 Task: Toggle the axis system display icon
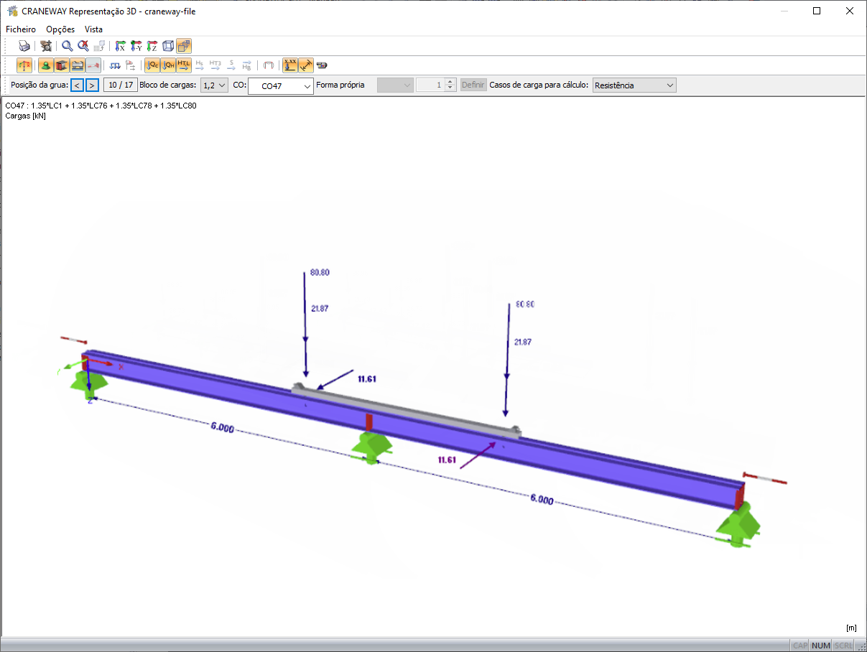click(24, 65)
